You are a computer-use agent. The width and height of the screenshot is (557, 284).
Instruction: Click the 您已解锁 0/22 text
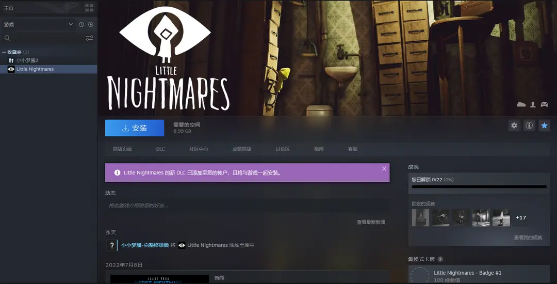tap(427, 180)
